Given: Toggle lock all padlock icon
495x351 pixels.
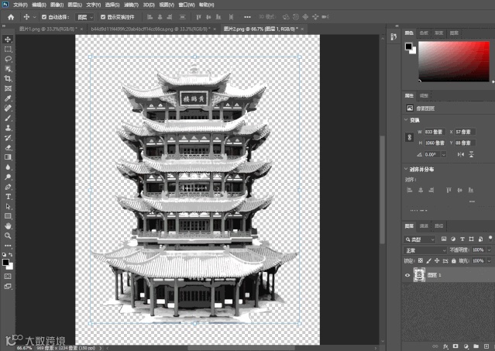Looking at the screenshot, I should pos(454,260).
